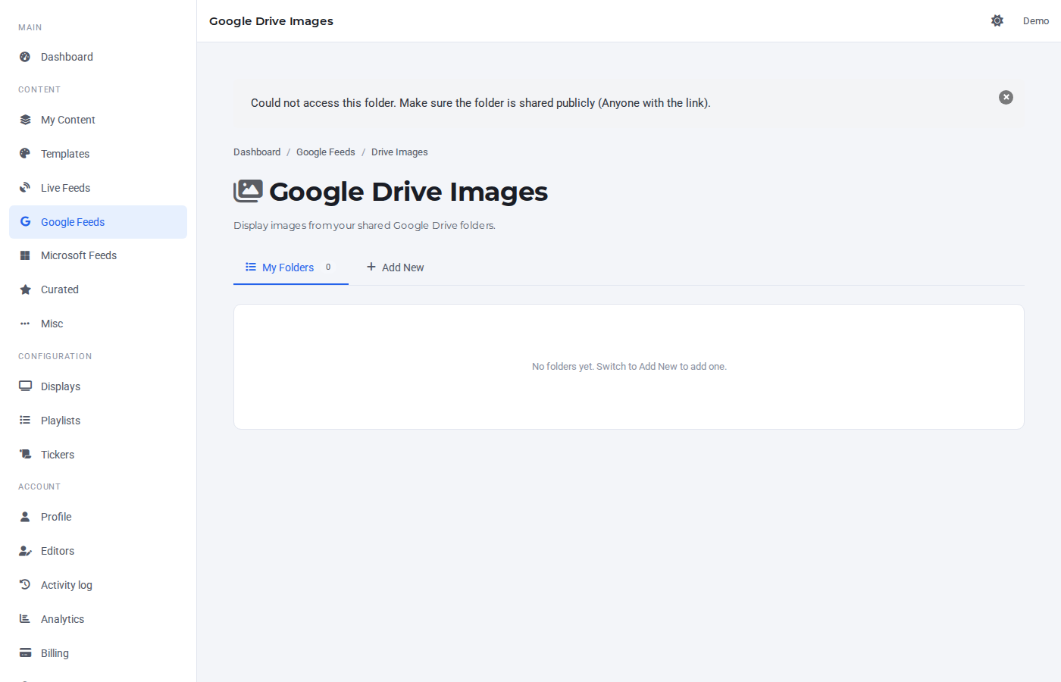Click the folder count badge '0'

[x=328, y=267]
